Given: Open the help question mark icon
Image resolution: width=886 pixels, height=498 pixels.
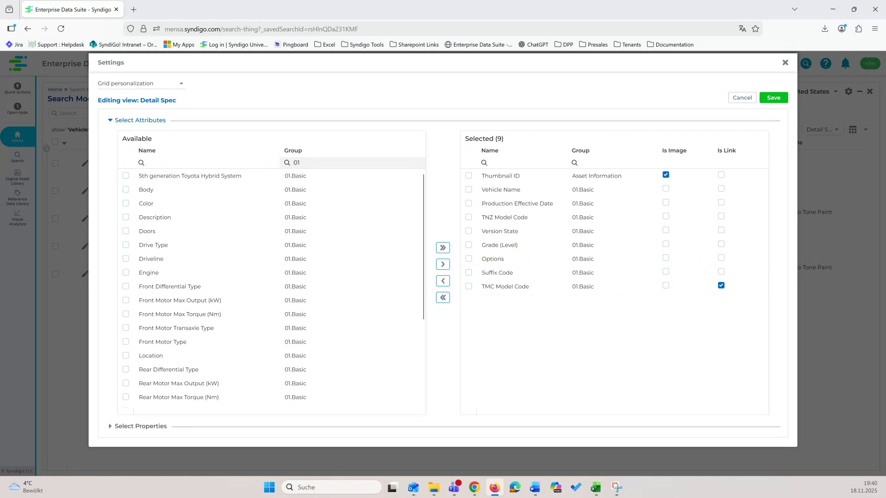Looking at the screenshot, I should click(826, 63).
